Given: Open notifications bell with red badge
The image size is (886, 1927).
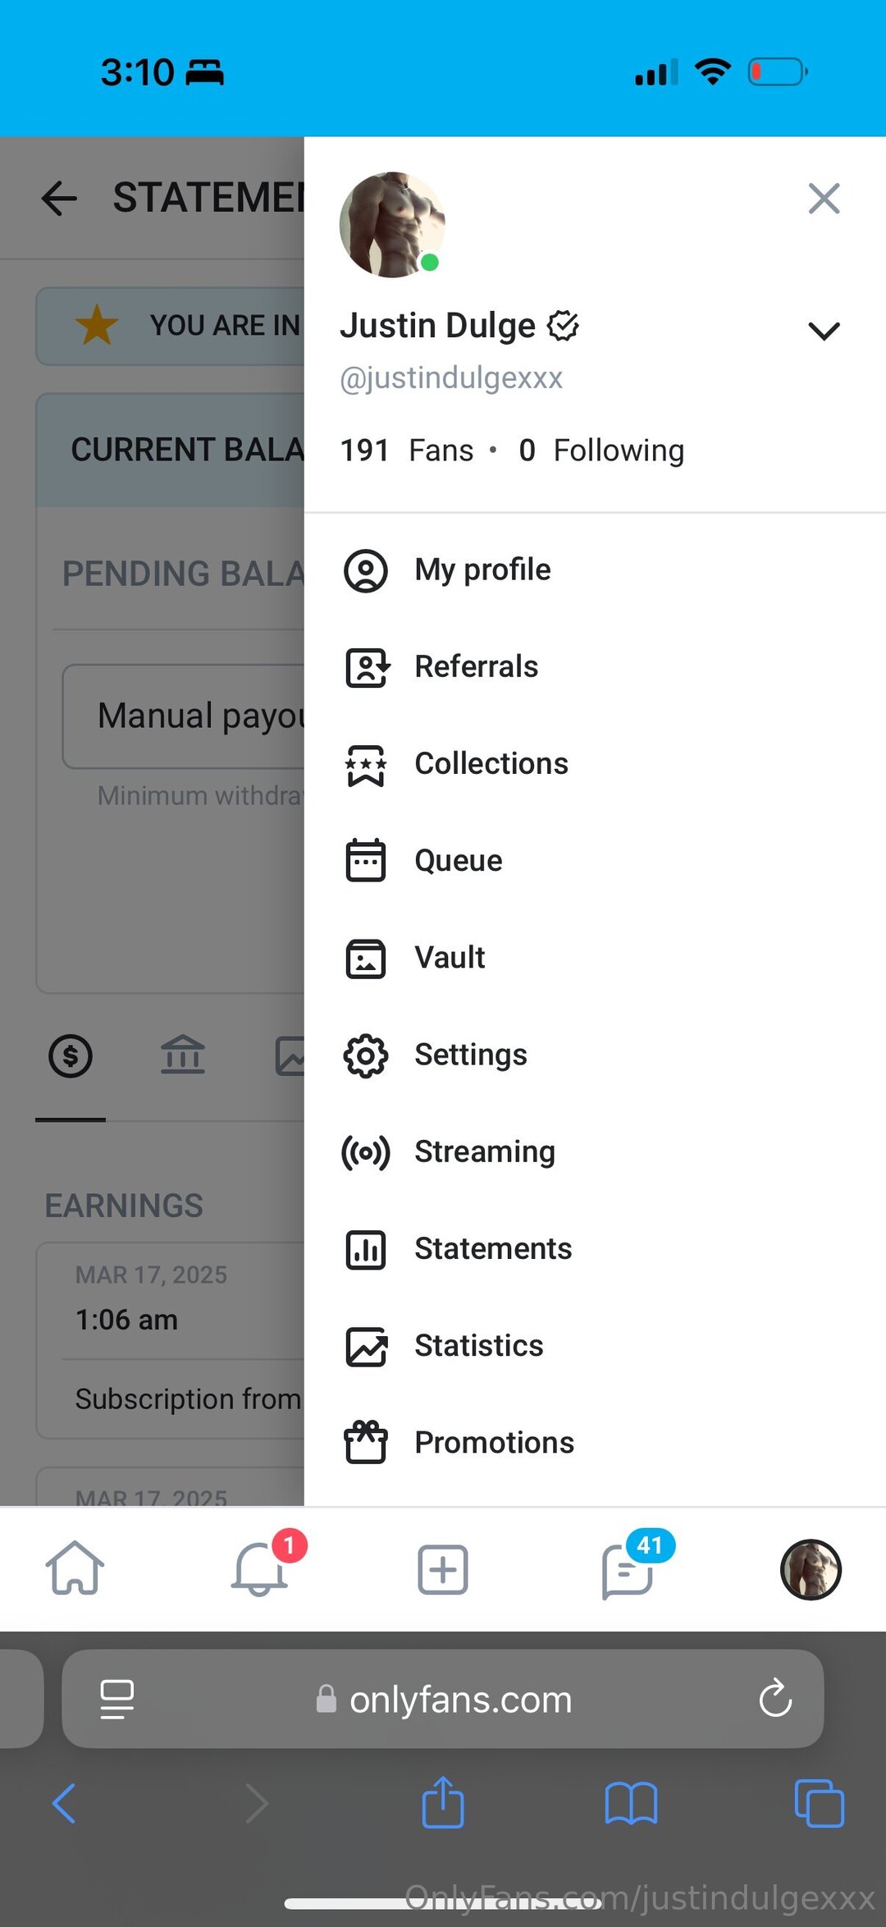Looking at the screenshot, I should point(260,1568).
